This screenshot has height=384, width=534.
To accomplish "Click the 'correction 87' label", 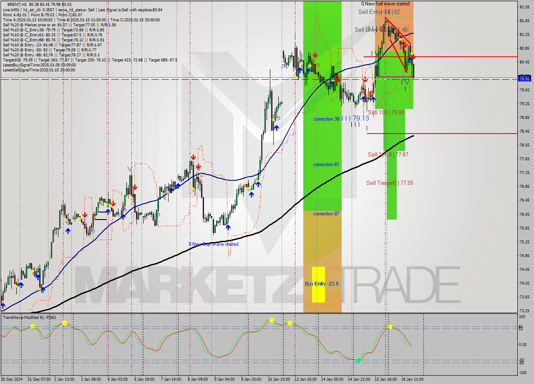I will pyautogui.click(x=326, y=214).
